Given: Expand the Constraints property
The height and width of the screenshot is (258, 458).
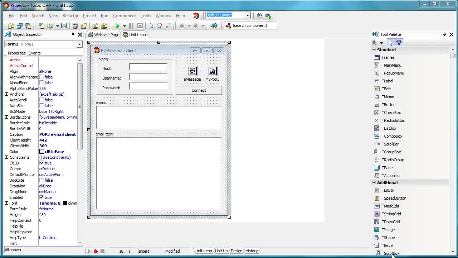Looking at the screenshot, I should pyautogui.click(x=6, y=157).
